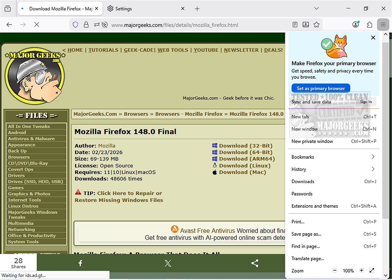
Task: Open Downloads from menu
Action: [x=334, y=182]
